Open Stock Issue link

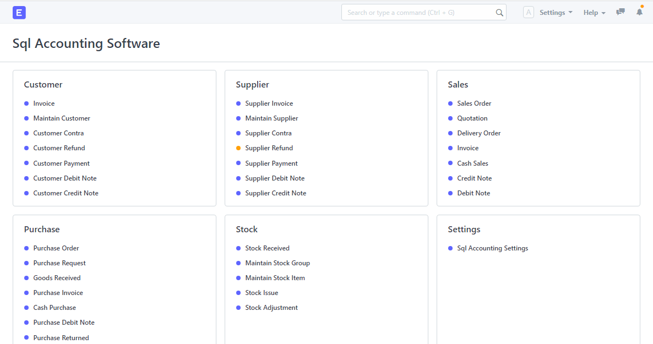pos(262,293)
